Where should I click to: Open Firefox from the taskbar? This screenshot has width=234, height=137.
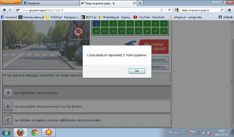click(20, 132)
